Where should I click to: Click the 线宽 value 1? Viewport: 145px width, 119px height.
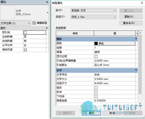point(115,48)
